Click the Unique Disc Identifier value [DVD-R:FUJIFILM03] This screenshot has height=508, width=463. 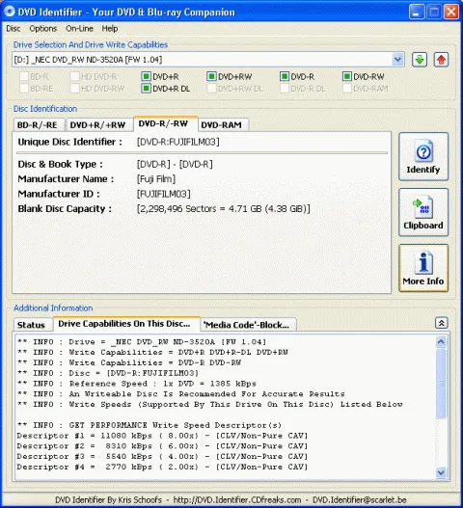coord(178,142)
